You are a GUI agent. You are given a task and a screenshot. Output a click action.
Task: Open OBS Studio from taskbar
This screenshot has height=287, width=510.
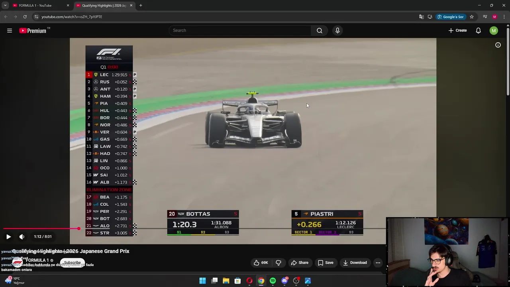pos(296,281)
